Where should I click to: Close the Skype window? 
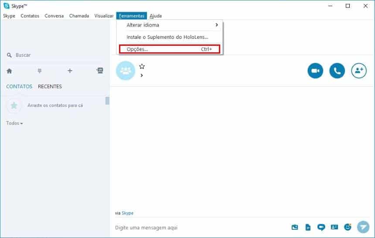[365, 6]
